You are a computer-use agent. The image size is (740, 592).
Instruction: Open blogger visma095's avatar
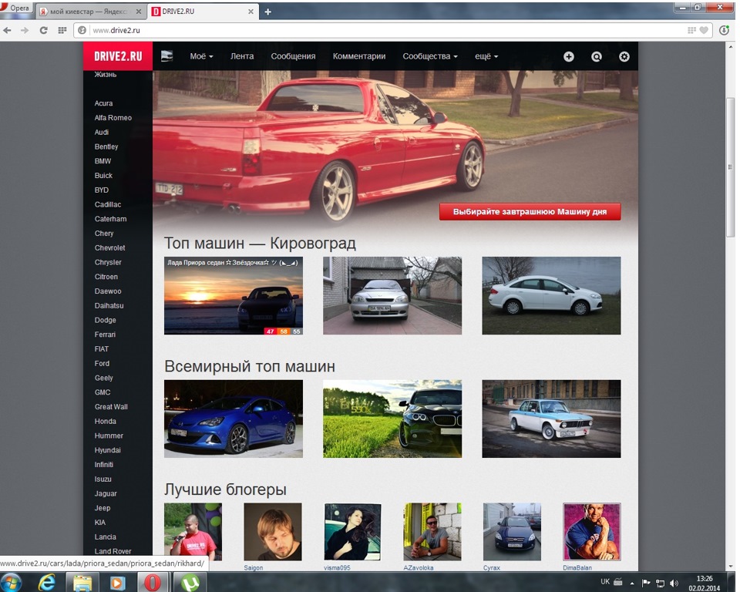pos(352,532)
